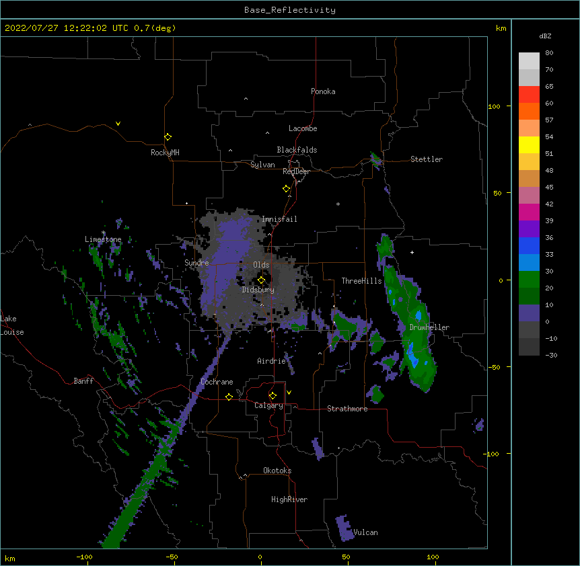Screen dimensions: 580x566
Task: Click the km label at the top right
Action: tap(501, 28)
